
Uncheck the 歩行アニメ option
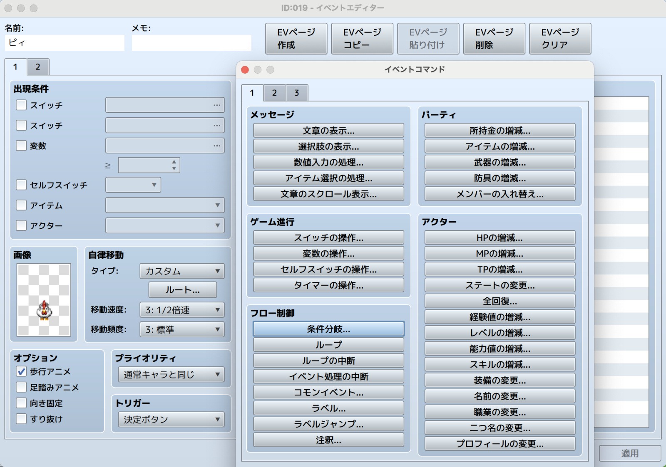pos(21,371)
